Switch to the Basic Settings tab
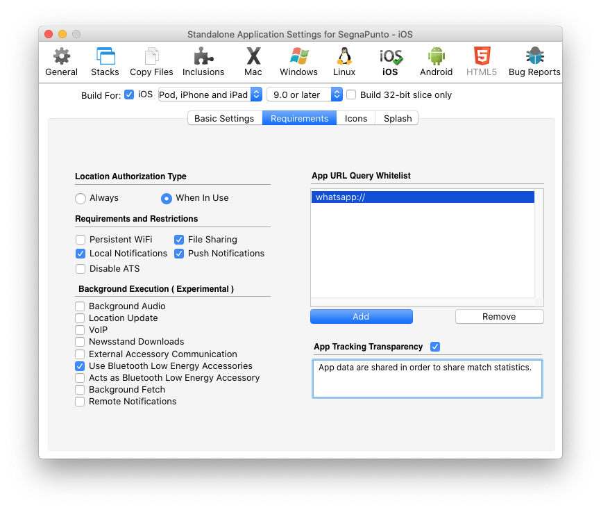 point(224,118)
